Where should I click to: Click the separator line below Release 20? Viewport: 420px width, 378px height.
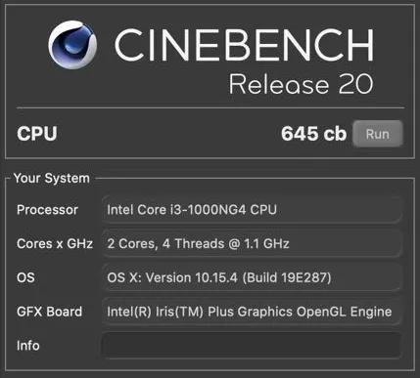tap(210, 107)
